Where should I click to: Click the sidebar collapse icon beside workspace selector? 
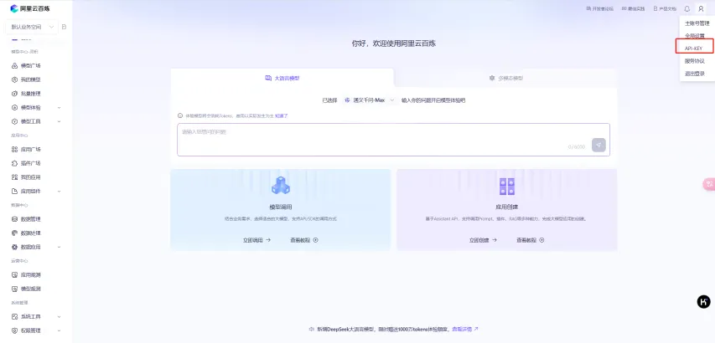(x=64, y=27)
